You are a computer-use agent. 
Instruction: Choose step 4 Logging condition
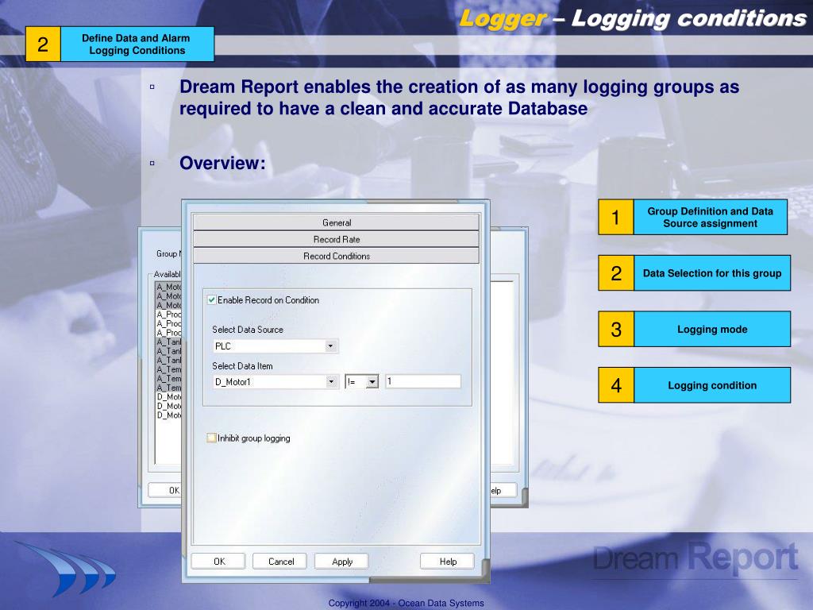pos(694,385)
